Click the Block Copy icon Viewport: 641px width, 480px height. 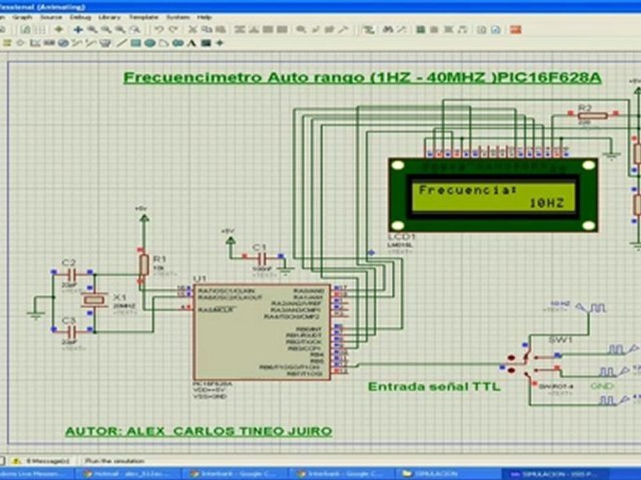(x=240, y=30)
